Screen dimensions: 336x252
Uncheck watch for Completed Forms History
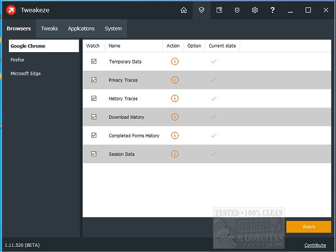[94, 135]
